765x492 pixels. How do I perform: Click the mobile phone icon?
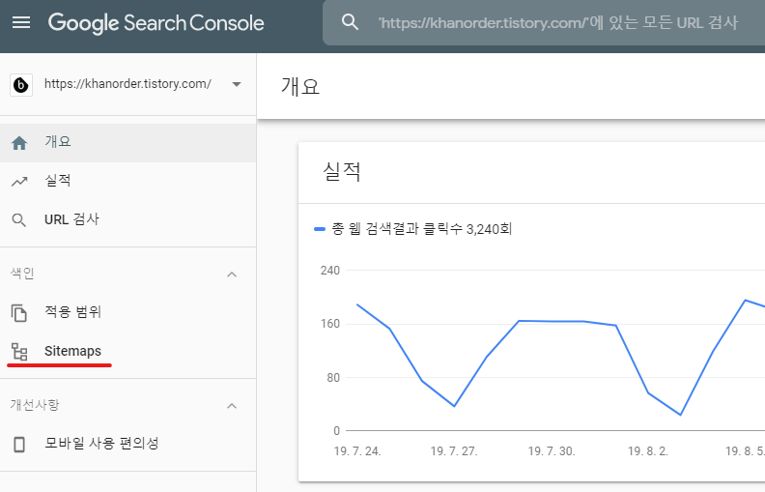(19, 445)
